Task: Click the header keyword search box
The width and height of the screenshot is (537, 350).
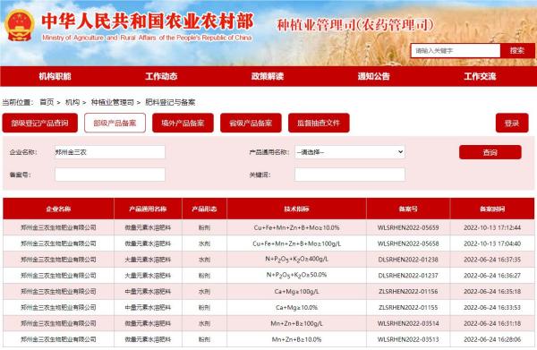Action: 456,51
